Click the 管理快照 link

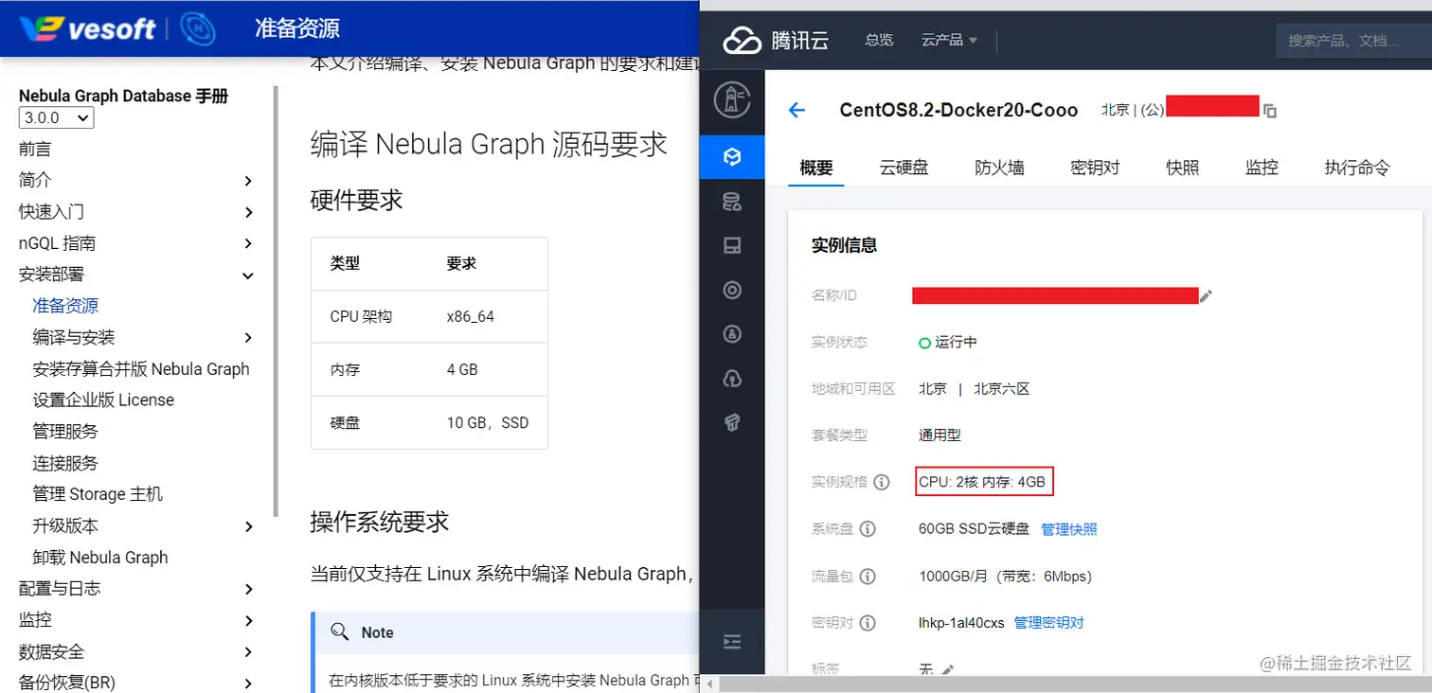click(x=1069, y=529)
